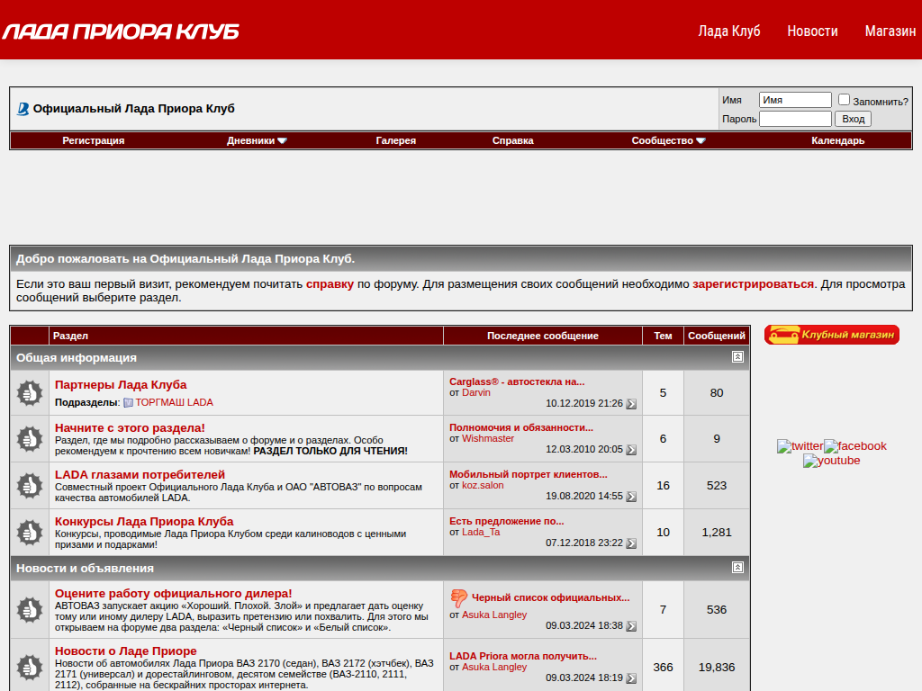Open the зарегистрироваться link

point(753,283)
